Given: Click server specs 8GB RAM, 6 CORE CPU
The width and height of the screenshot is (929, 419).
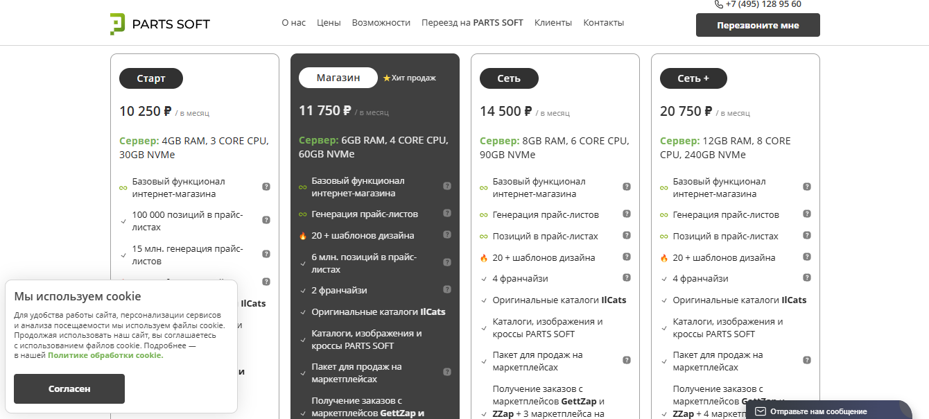Looking at the screenshot, I should [555, 147].
